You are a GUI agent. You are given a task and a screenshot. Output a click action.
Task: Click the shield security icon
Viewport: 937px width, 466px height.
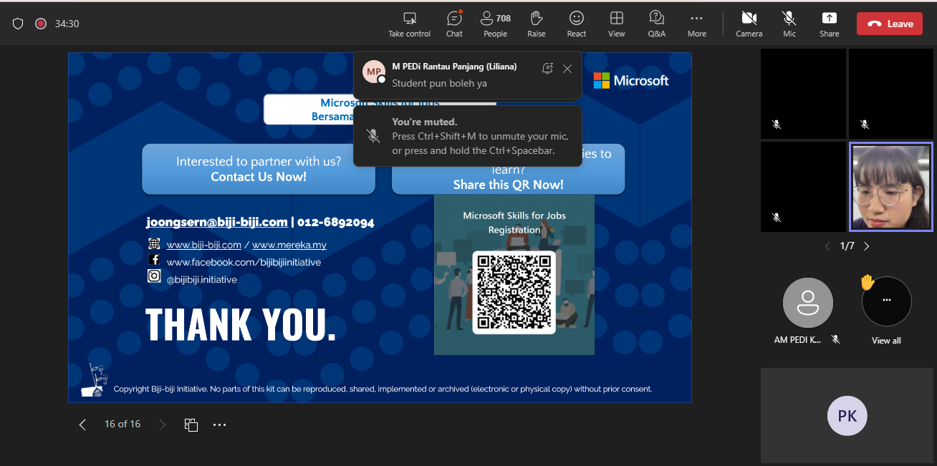[x=19, y=24]
